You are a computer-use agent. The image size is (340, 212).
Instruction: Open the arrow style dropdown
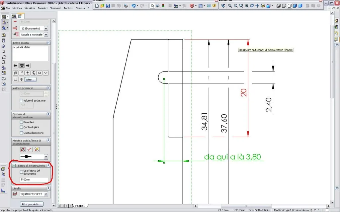46,157
